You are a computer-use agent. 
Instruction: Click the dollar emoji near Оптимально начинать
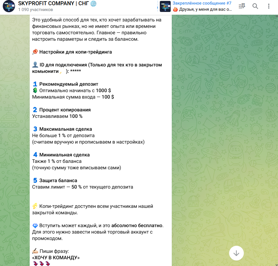point(35,91)
